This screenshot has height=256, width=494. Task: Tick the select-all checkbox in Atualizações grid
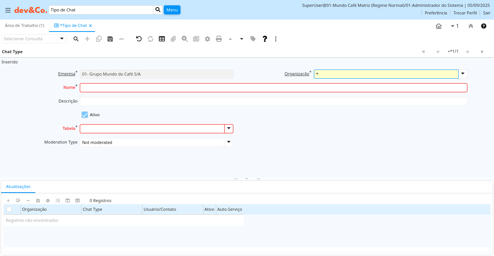pyautogui.click(x=9, y=209)
